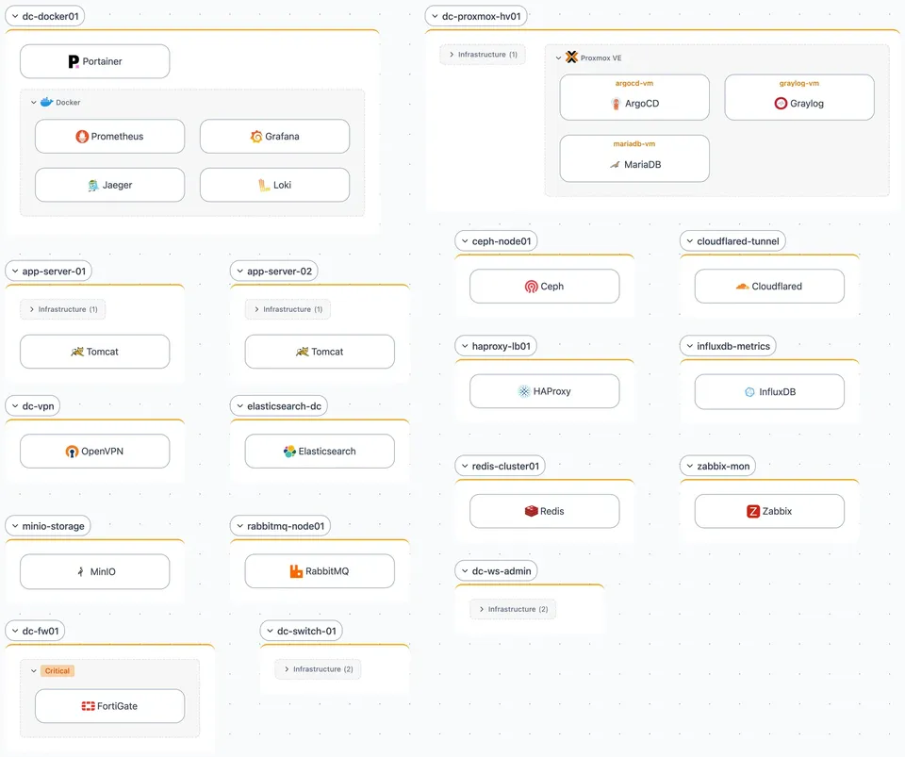Click the HAProxy logo icon
The width and height of the screenshot is (905, 757).
524,392
